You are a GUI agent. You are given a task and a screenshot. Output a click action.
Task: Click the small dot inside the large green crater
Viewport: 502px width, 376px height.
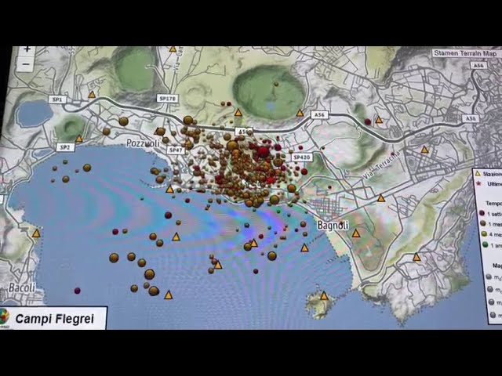tap(276, 84)
